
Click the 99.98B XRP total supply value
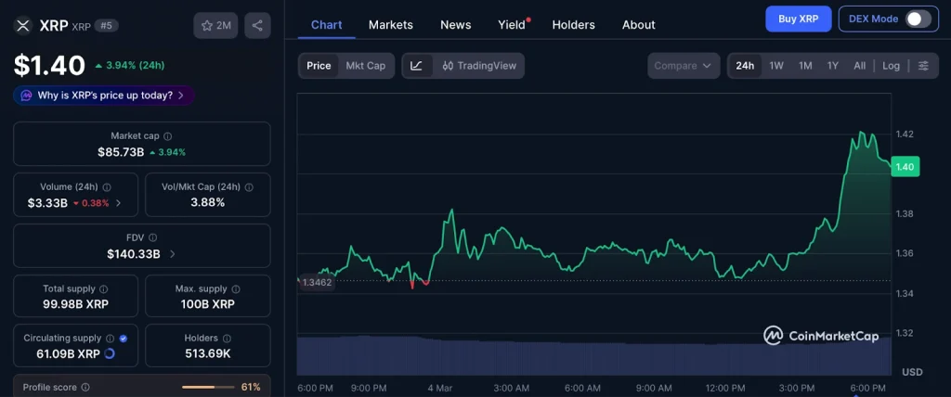(x=76, y=304)
